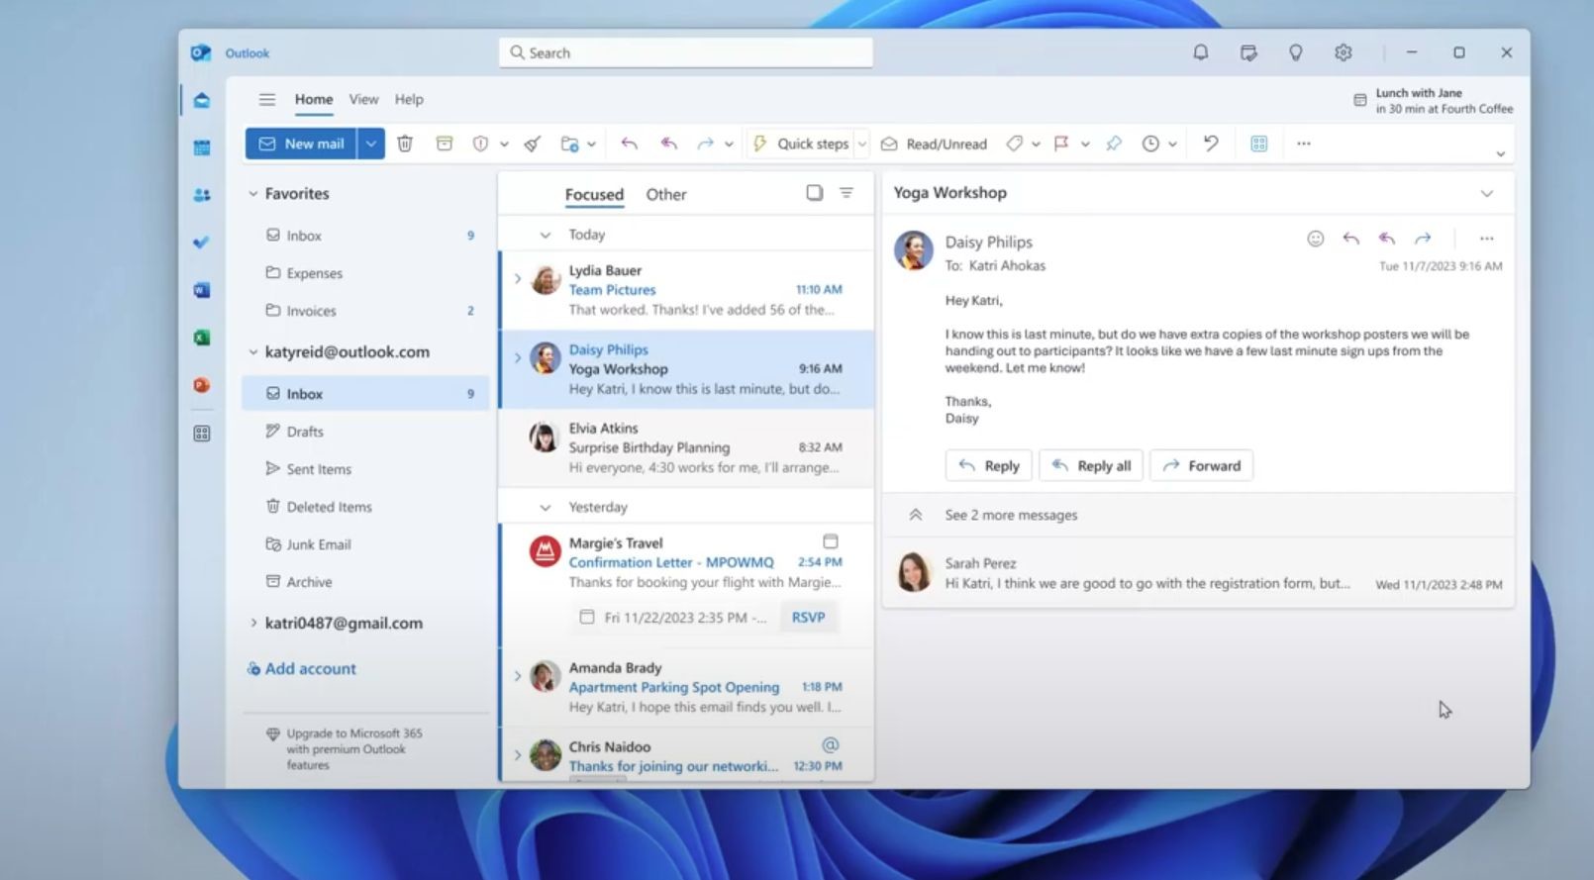Open the People contacts icon in sidebar

(x=202, y=195)
